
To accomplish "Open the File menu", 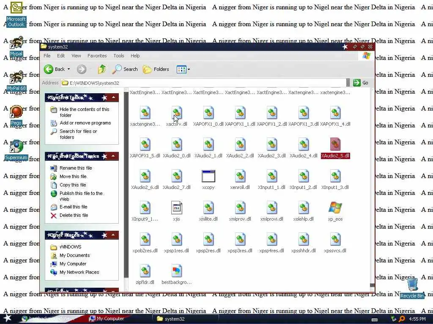I will click(x=47, y=56).
